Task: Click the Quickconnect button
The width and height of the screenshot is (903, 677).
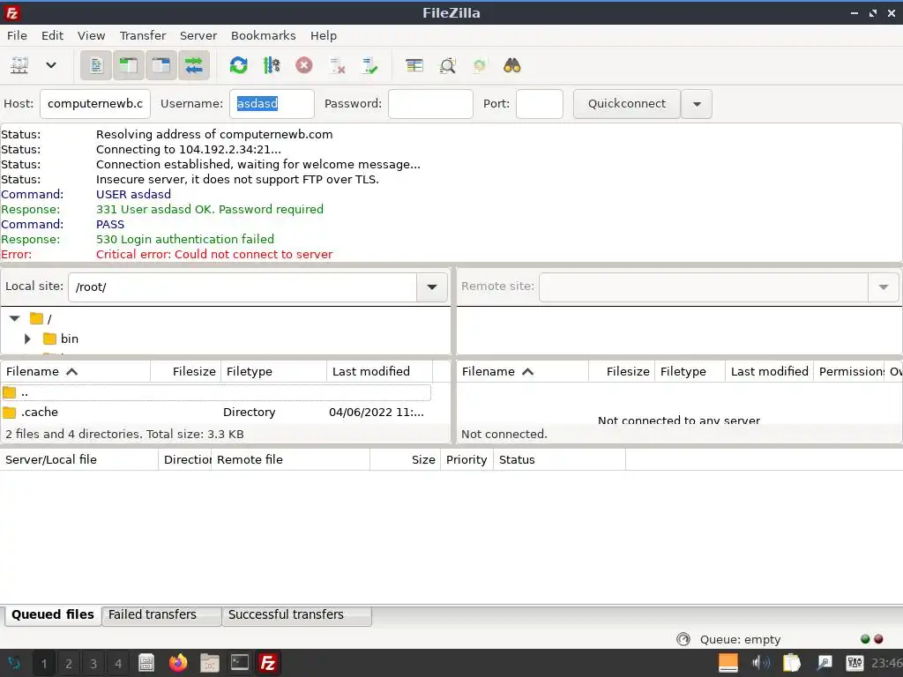Action: pos(627,104)
